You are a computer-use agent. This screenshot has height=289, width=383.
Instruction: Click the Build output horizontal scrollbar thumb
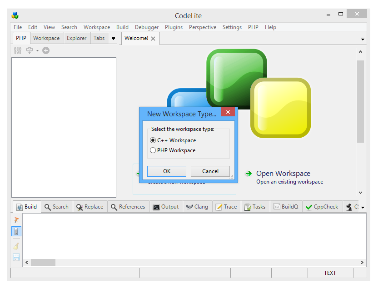pos(43,262)
